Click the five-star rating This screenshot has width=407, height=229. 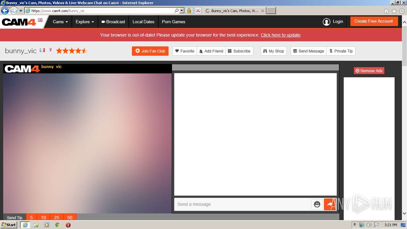coord(72,51)
